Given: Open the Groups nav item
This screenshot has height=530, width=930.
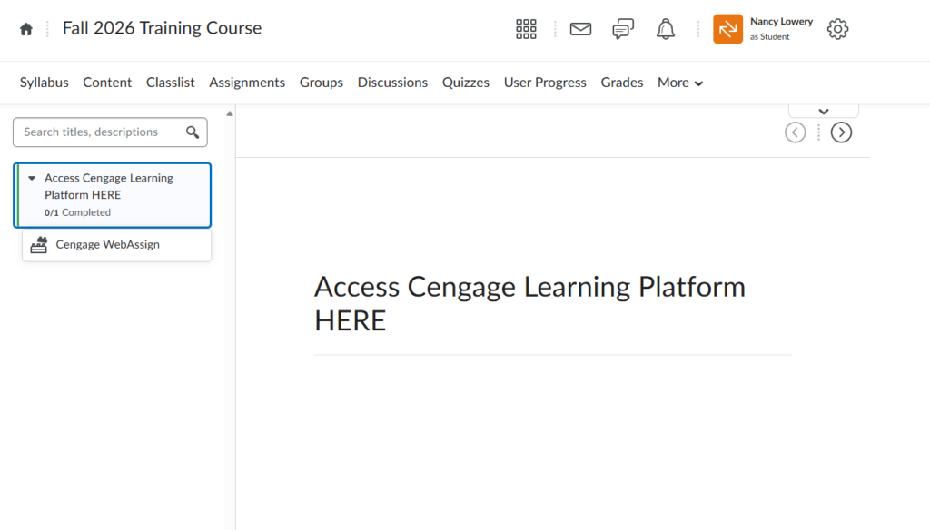Looking at the screenshot, I should (321, 83).
